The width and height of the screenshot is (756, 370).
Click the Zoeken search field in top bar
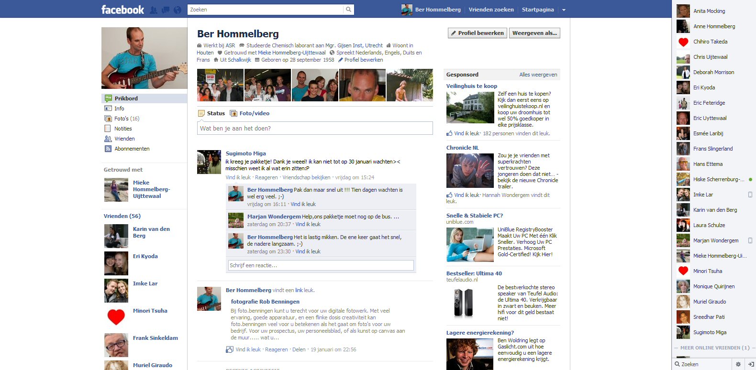(x=266, y=10)
